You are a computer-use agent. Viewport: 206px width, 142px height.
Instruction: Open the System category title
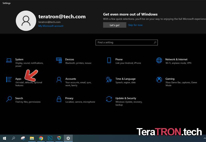19,59
